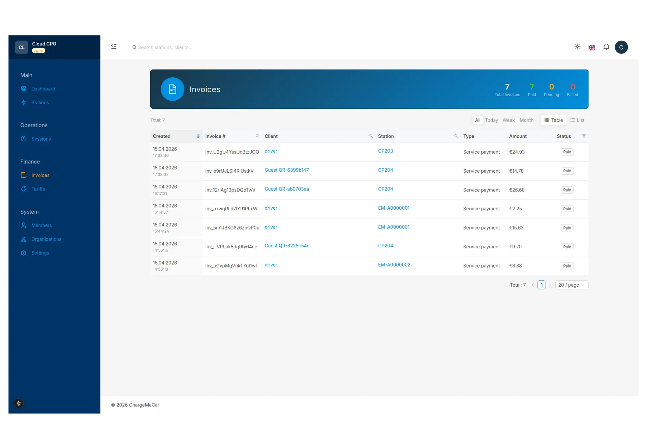Screen dimensions: 647x423
Task: Click the user avatar with letter C
Action: point(621,47)
